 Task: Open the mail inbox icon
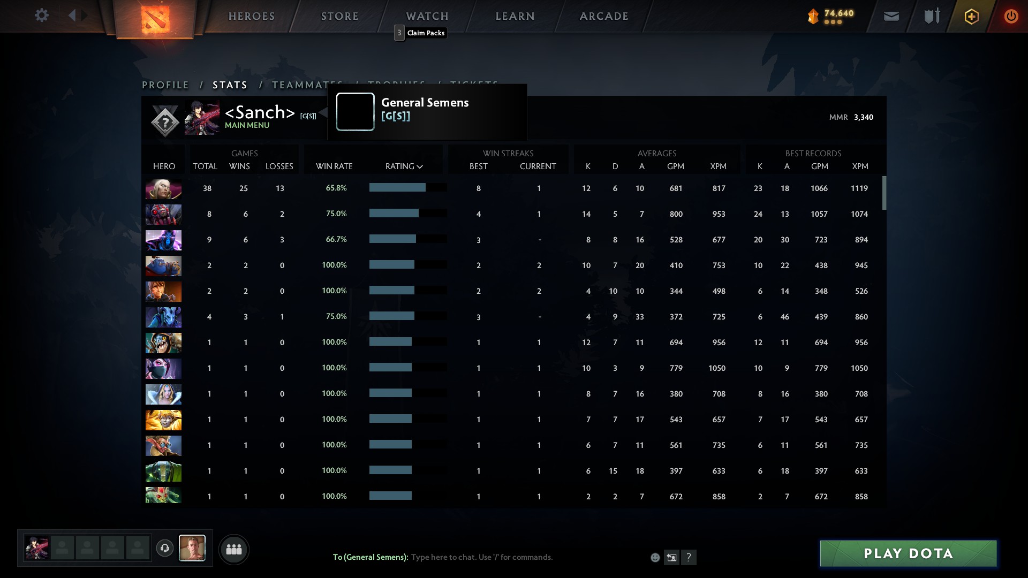(x=891, y=17)
